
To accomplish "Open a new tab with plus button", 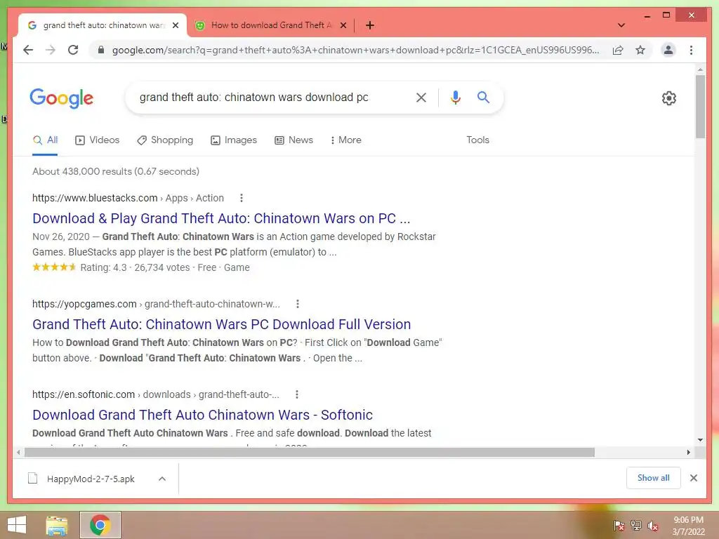I will click(370, 25).
